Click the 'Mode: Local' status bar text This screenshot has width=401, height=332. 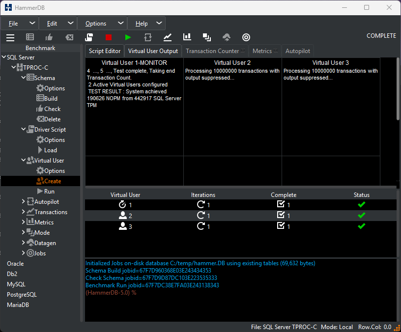tap(337, 327)
